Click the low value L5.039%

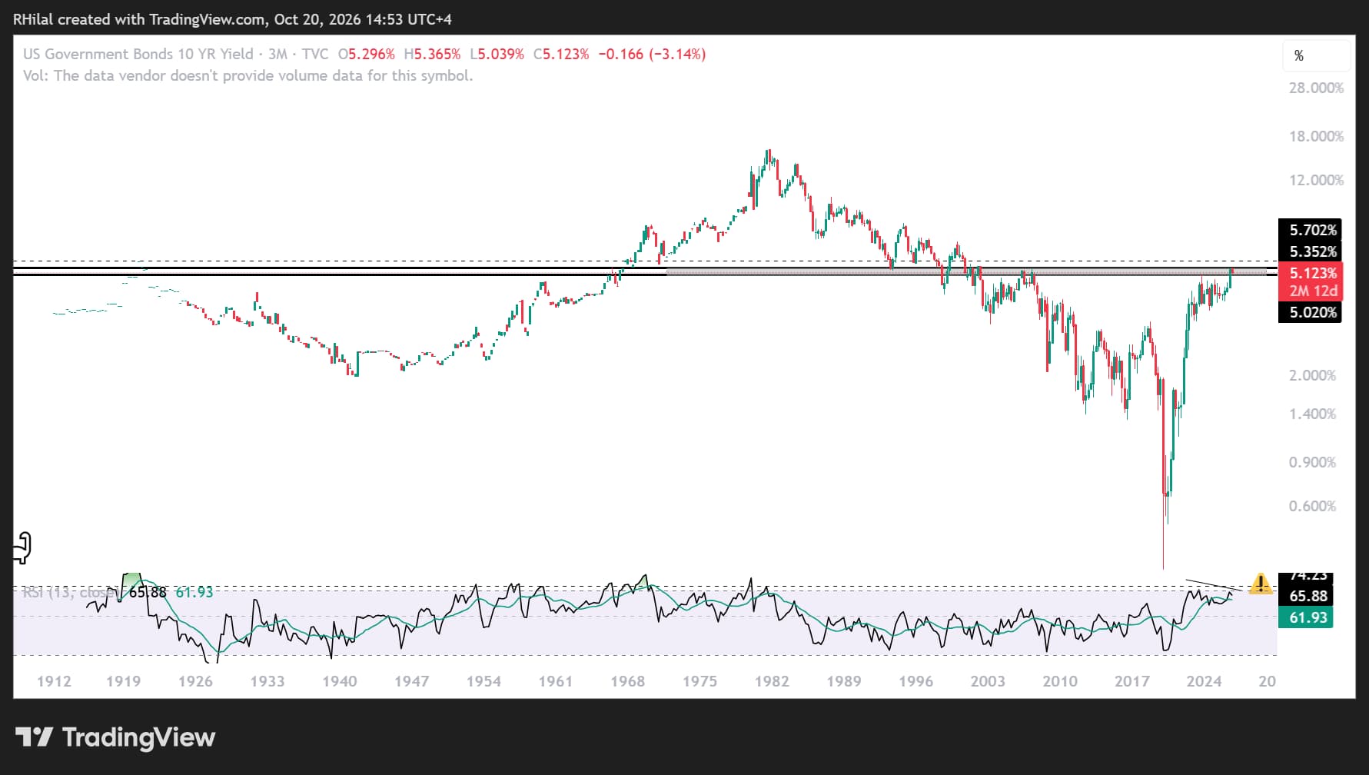click(497, 54)
